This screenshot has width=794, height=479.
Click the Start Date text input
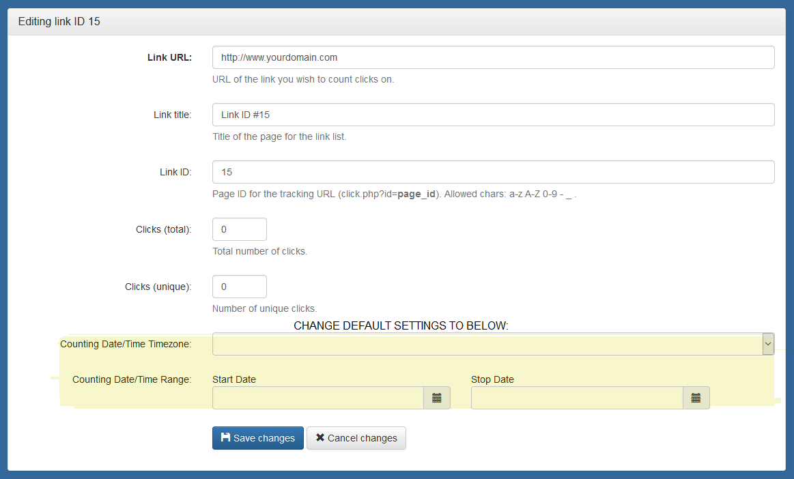[x=317, y=398]
